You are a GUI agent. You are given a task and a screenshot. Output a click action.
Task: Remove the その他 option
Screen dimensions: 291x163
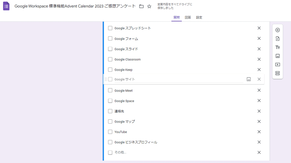tap(259, 152)
